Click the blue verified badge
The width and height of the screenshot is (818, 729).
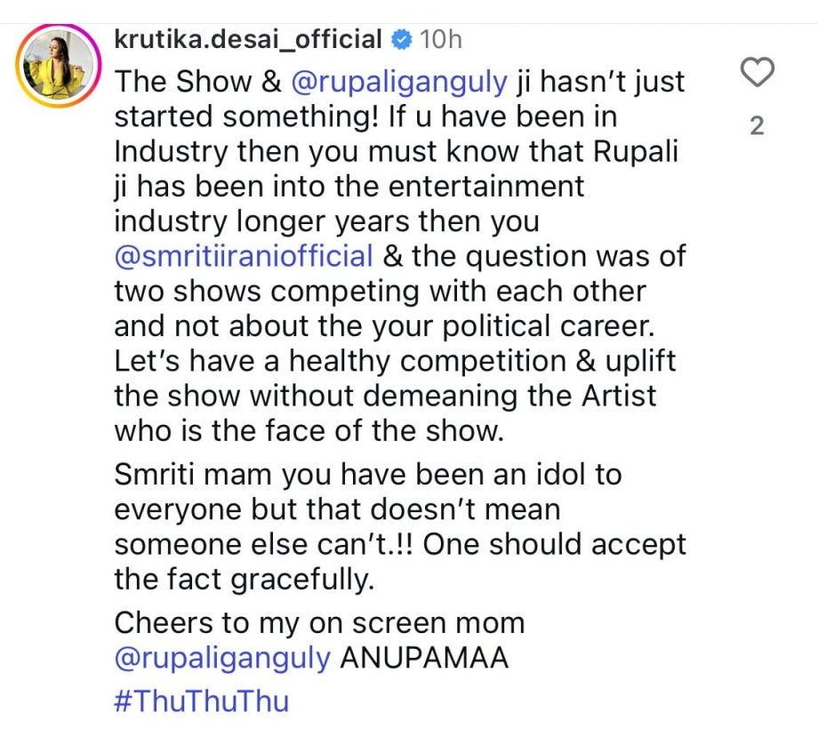point(402,39)
